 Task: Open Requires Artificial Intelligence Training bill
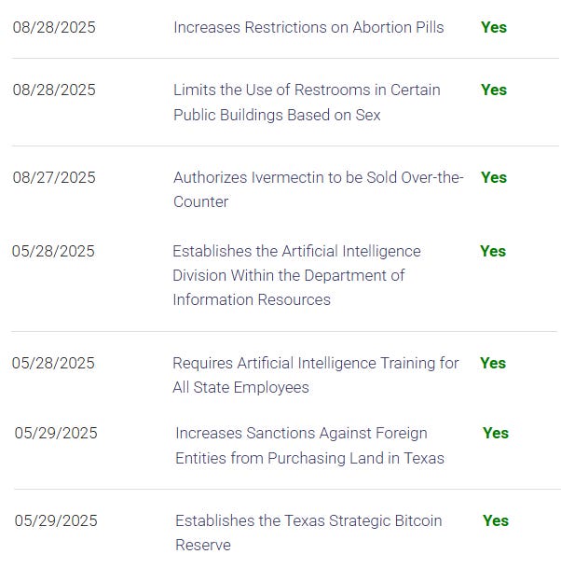[x=316, y=375]
